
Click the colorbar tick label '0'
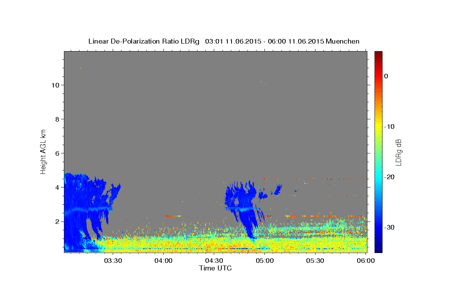point(386,76)
